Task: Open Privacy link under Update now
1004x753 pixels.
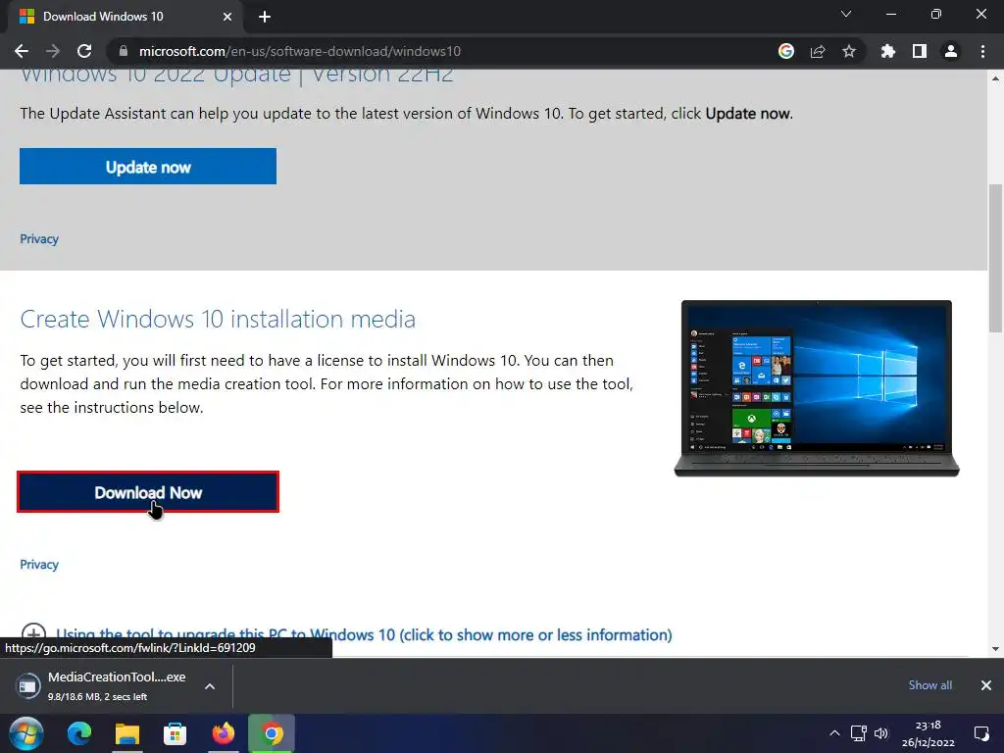Action: pyautogui.click(x=39, y=239)
